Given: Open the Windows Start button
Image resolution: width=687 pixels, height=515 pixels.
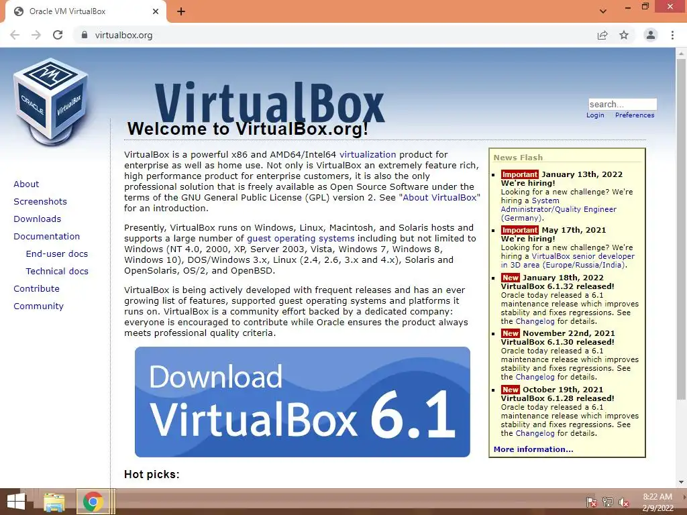Looking at the screenshot, I should [16, 502].
